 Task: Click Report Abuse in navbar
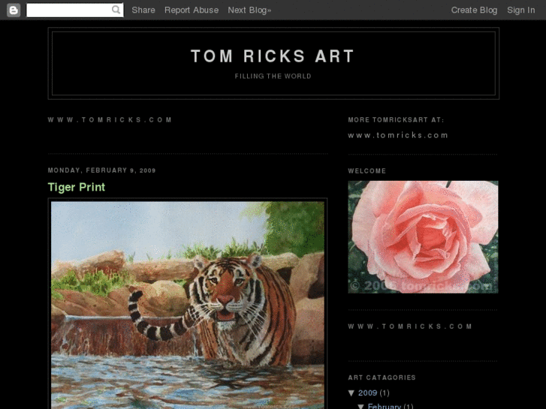192,10
